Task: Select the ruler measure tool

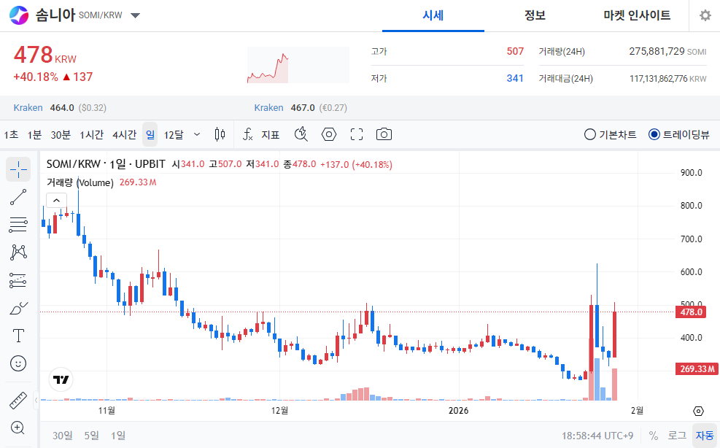Action: click(18, 400)
